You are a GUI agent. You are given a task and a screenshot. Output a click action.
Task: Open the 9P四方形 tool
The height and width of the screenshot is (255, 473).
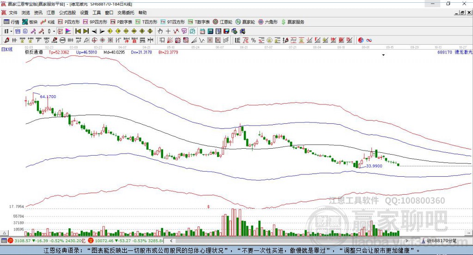click(x=95, y=22)
